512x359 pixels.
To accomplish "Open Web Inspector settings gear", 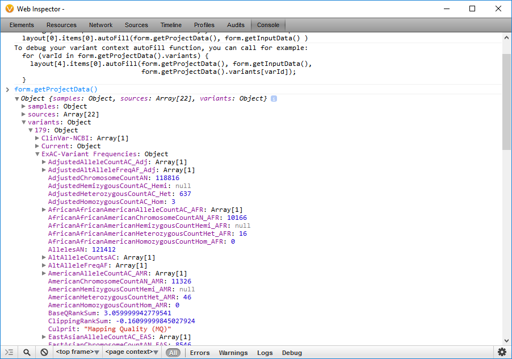I will tap(502, 352).
